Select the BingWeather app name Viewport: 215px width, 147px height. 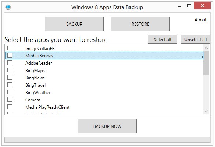click(x=38, y=93)
